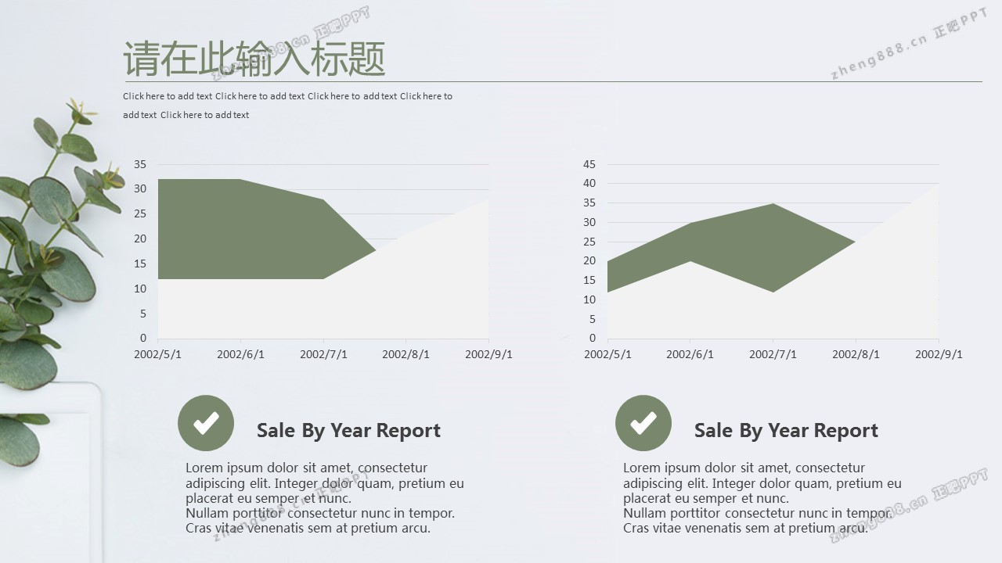Click the left green checkmark circle icon
Viewport: 1002px width, 563px height.
point(206,423)
